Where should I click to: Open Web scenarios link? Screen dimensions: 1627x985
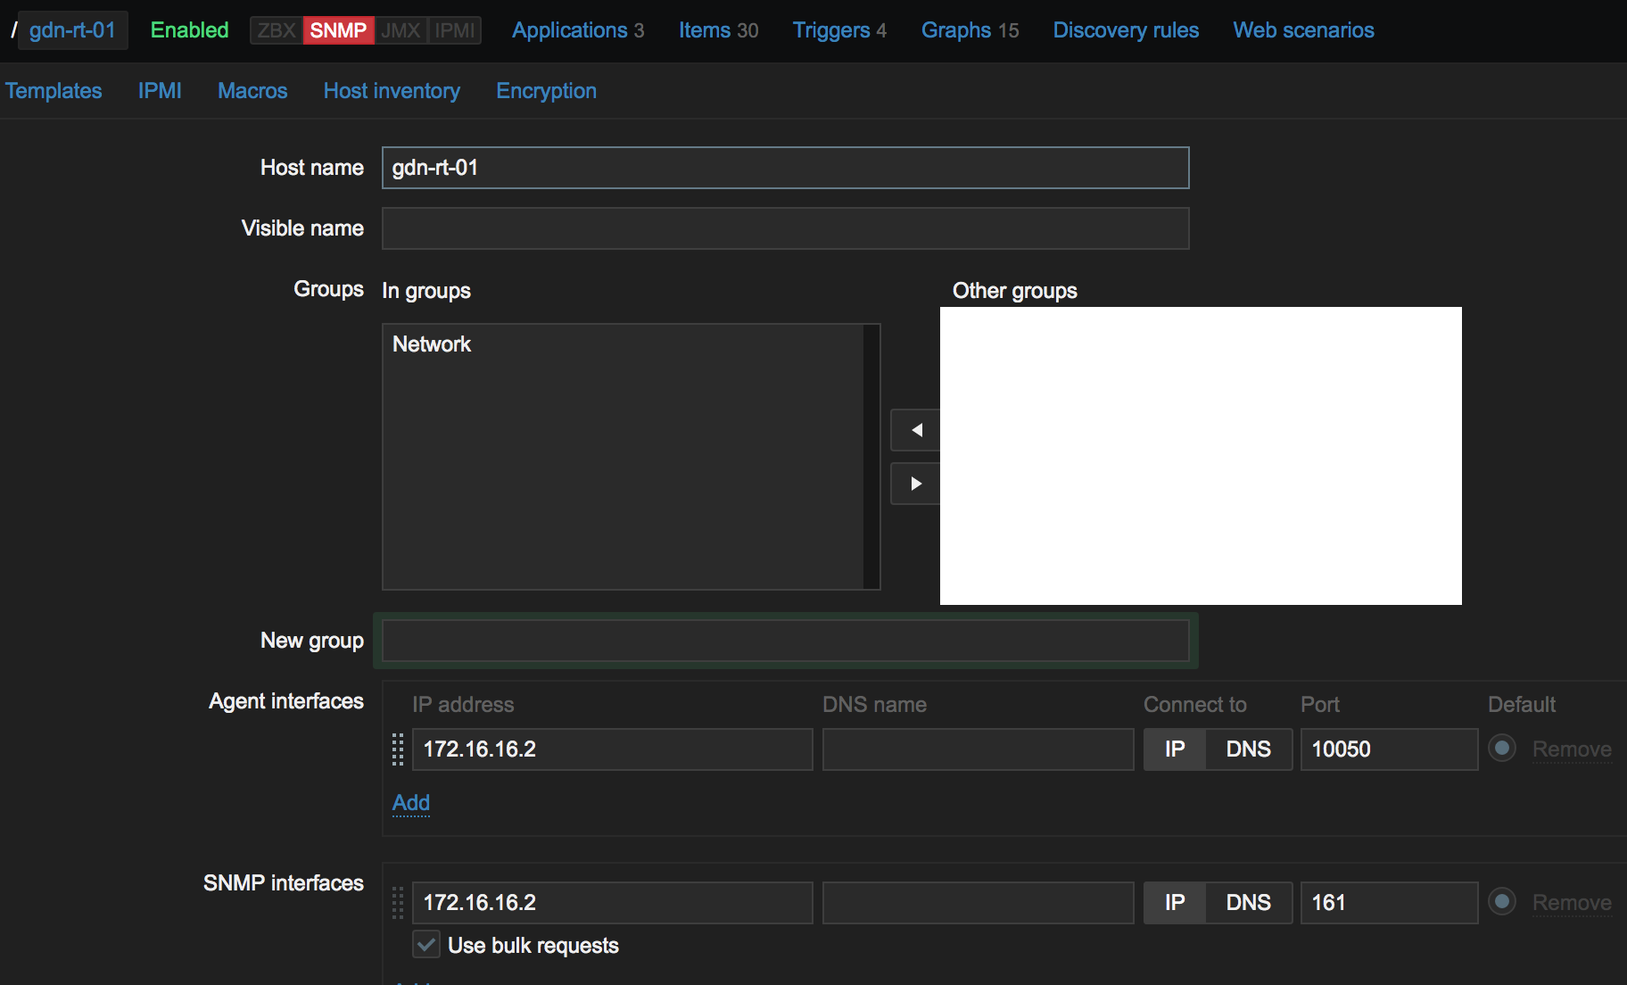1303,30
